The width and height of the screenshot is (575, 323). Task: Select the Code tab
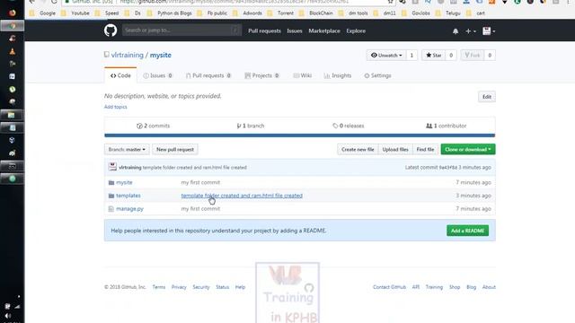tap(120, 75)
